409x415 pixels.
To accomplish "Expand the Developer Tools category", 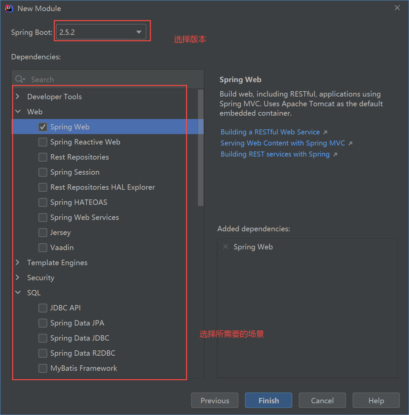I will point(18,97).
